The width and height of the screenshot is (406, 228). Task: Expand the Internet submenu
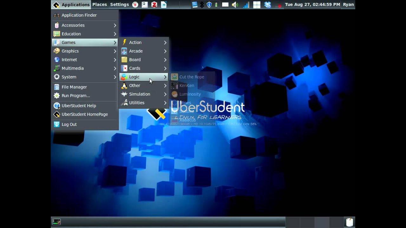(85, 60)
